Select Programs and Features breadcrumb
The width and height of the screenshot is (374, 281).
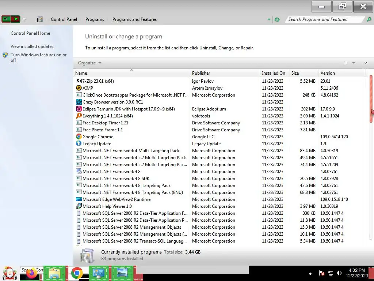tap(134, 19)
